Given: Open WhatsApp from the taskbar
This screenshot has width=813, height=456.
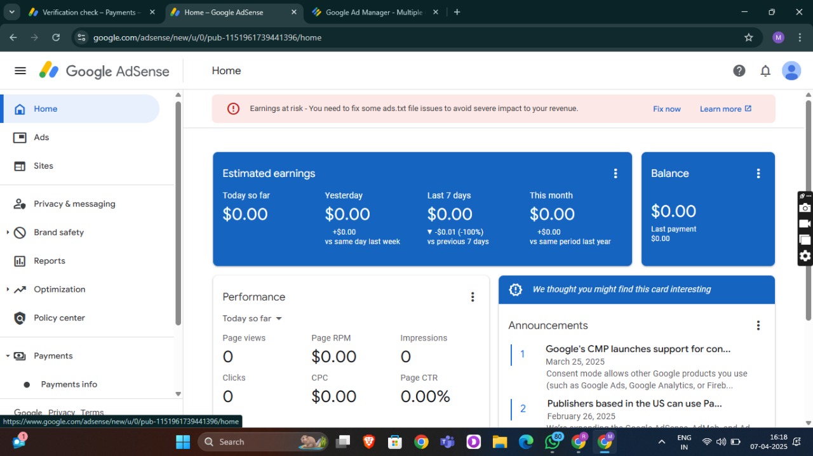Looking at the screenshot, I should pyautogui.click(x=553, y=441).
